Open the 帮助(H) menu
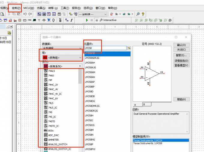The height and width of the screenshot is (152, 204). pyautogui.click(x=112, y=8)
